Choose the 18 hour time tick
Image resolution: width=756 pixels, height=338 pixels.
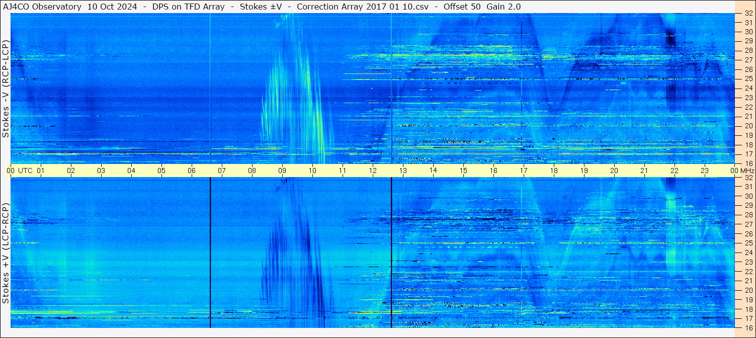click(x=554, y=171)
